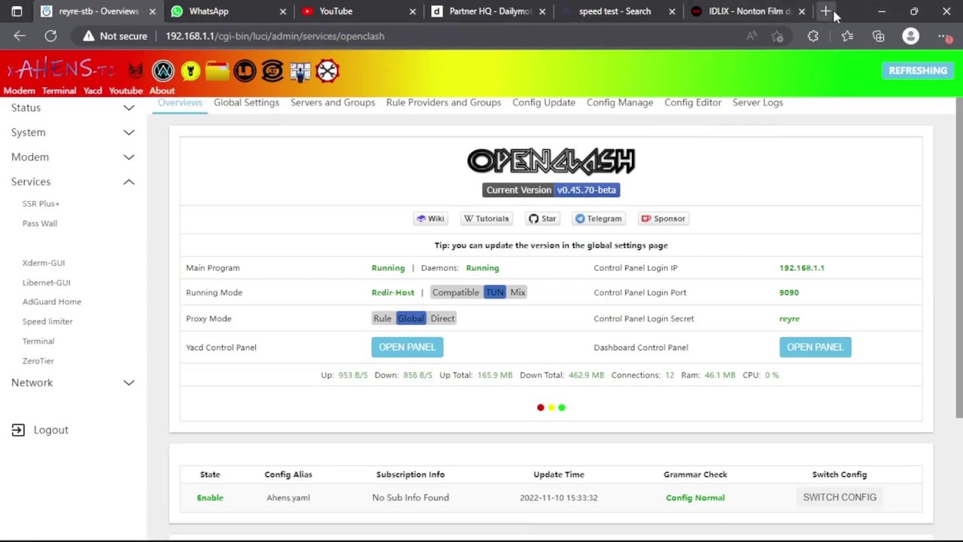Open the Global Settings tab
Image resolution: width=963 pixels, height=542 pixels.
[246, 102]
